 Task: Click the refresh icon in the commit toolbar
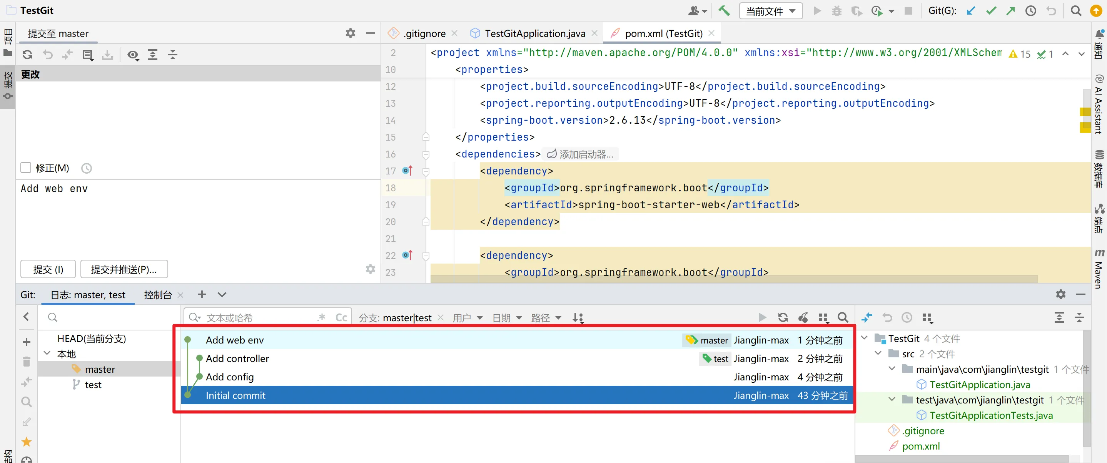click(x=27, y=55)
